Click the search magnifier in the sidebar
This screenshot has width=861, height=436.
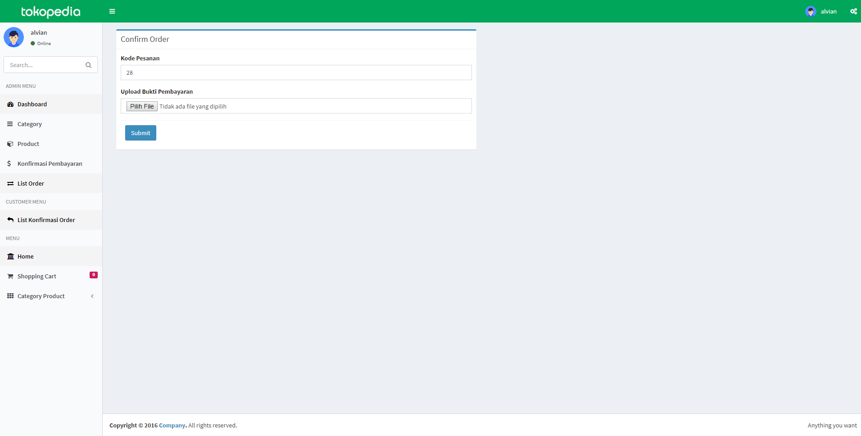click(88, 65)
